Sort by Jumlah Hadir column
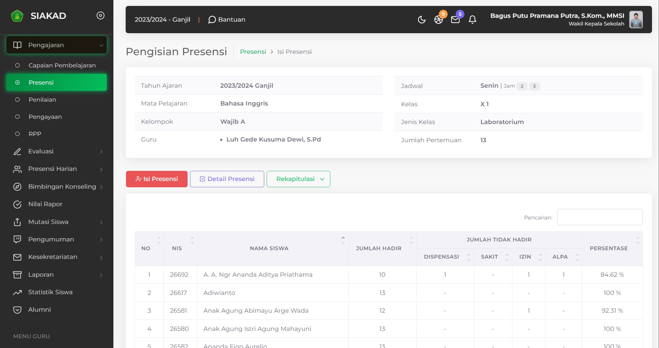Viewport: 659px width, 348px height. pyautogui.click(x=382, y=248)
